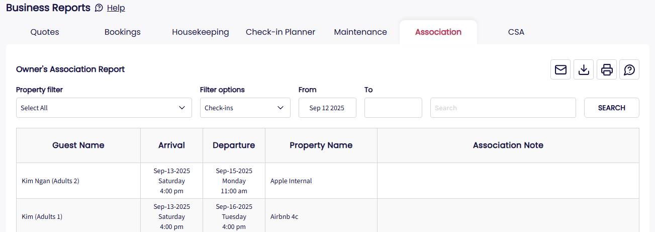Screen dimensions: 655x232
Task: Click the From date field
Action: (327, 108)
